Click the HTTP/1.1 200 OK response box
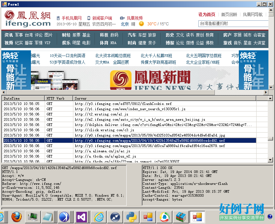Viewport: 275px width, 224px height. click(x=208, y=185)
